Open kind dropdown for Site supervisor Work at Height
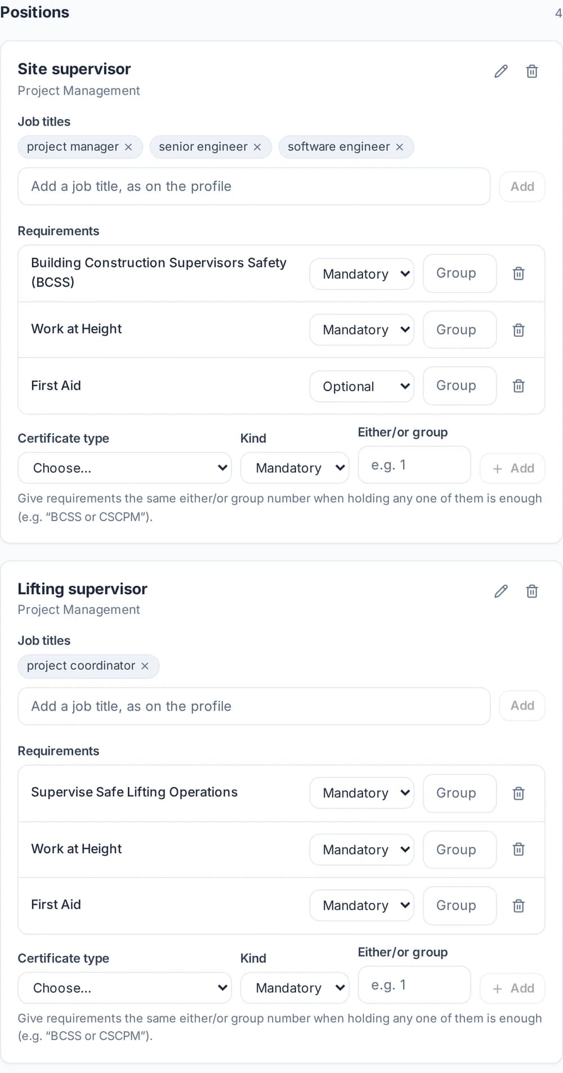Viewport: 563px width, 1073px height. pyautogui.click(x=361, y=330)
